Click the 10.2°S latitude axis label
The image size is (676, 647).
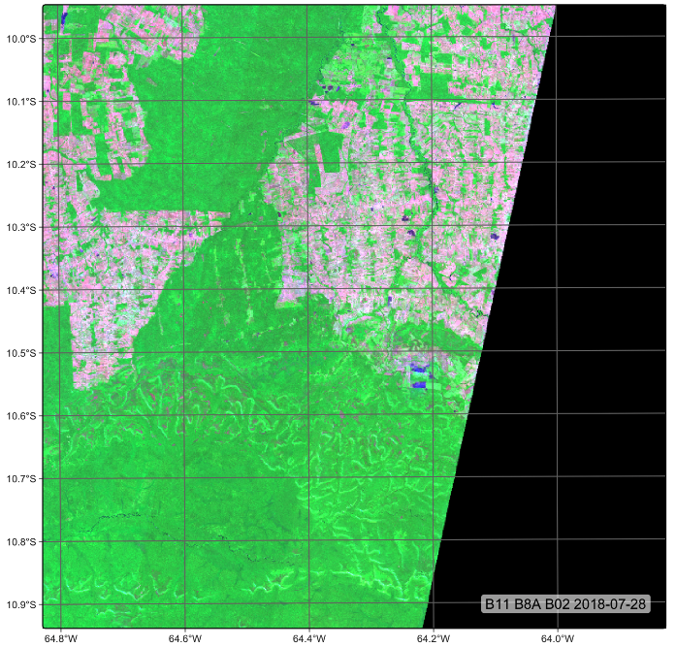pyautogui.click(x=19, y=165)
